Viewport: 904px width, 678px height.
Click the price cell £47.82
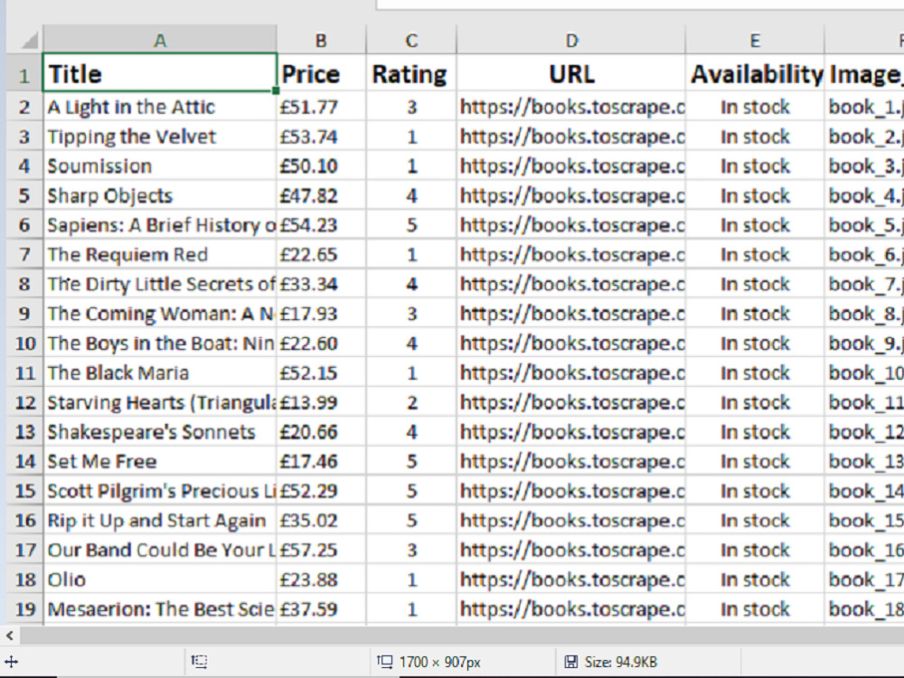[x=321, y=195]
